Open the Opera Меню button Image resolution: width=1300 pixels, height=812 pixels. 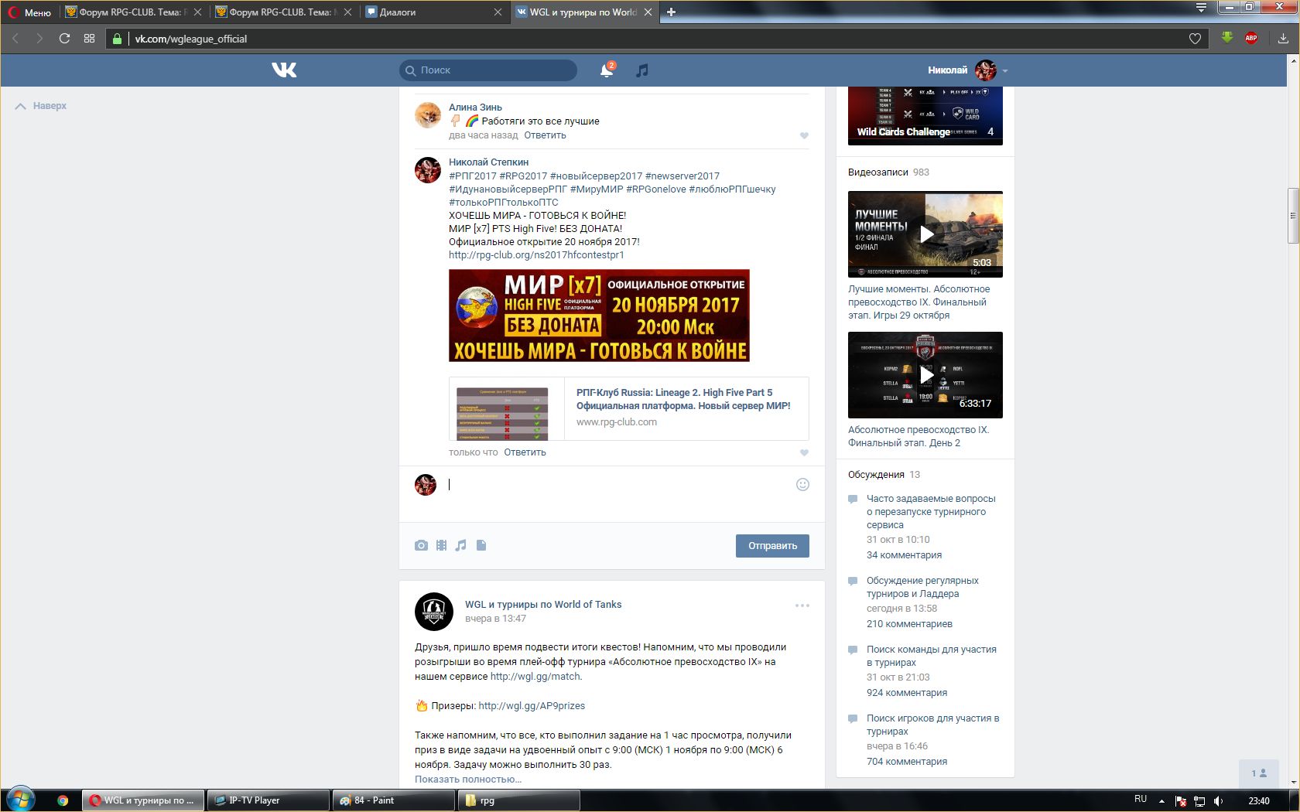(x=29, y=12)
